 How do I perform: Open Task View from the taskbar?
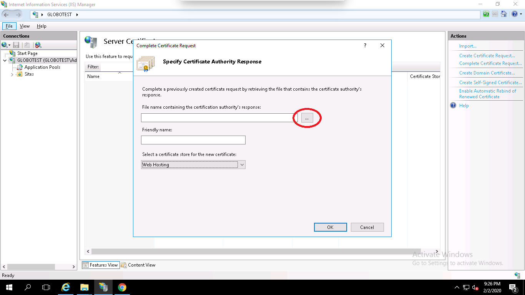pos(46,287)
